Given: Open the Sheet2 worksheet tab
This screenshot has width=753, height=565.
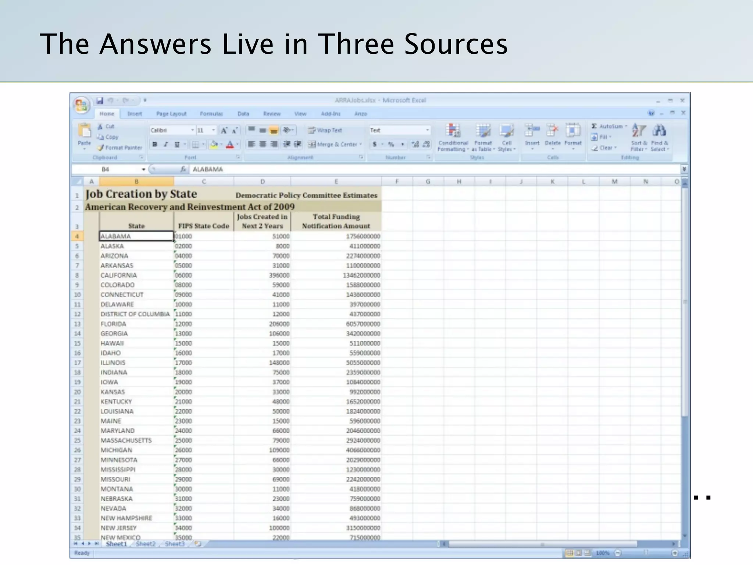Looking at the screenshot, I should tap(146, 544).
